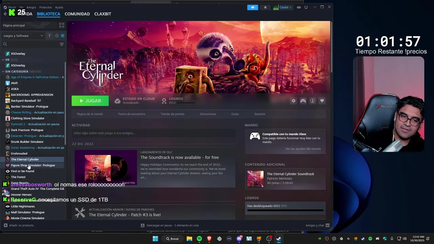The height and width of the screenshot is (244, 434).
Task: Switch to Big Picture mode monitor icon
Action: [x=306, y=7]
